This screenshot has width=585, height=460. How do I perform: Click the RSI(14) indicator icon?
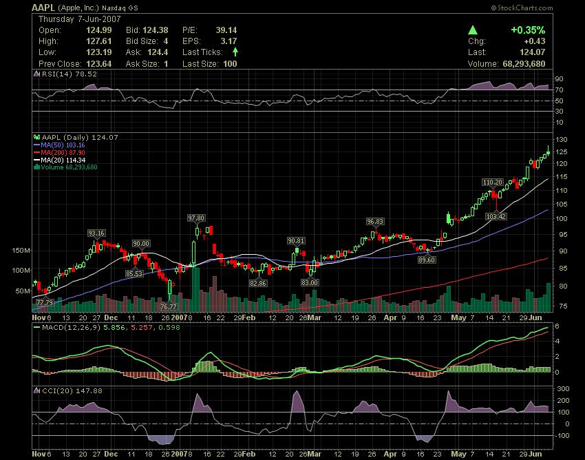(36, 74)
